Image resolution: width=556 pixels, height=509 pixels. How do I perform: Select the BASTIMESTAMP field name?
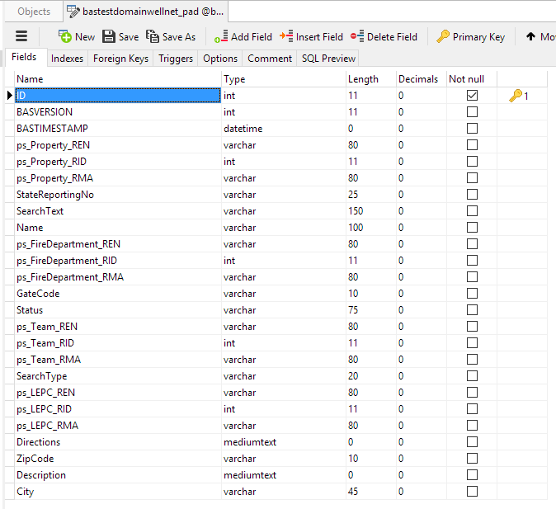[x=52, y=129]
